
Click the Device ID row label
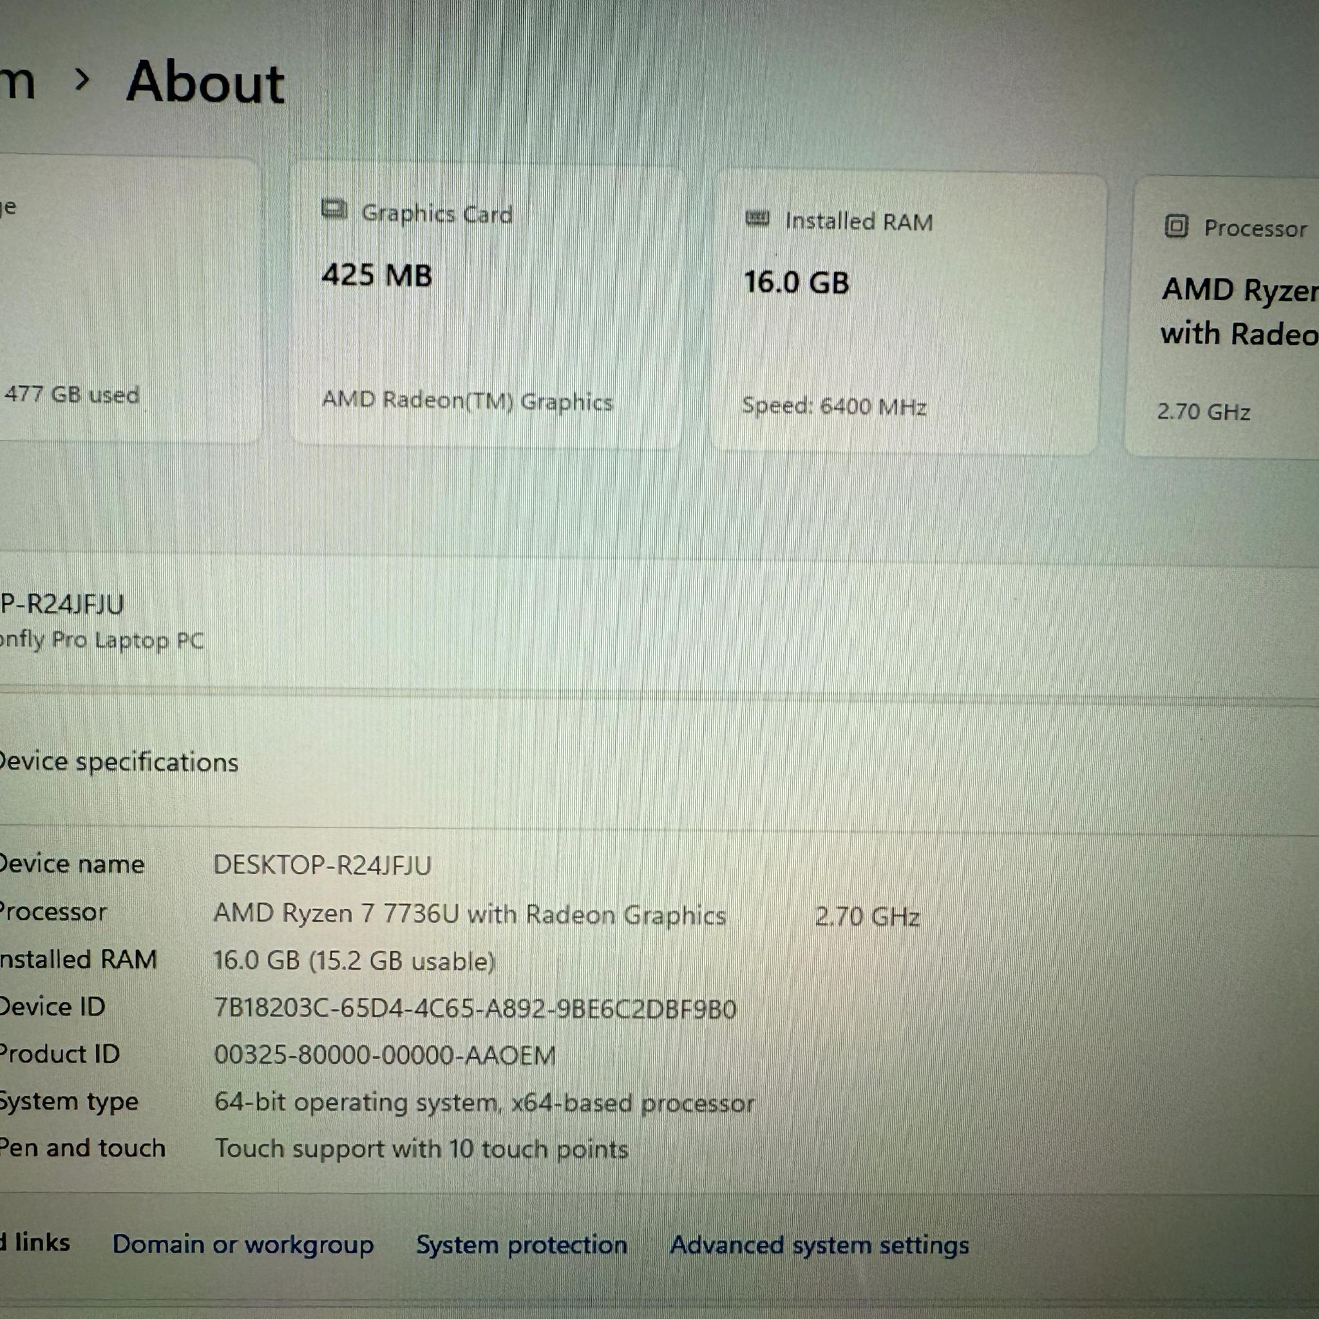[53, 1007]
